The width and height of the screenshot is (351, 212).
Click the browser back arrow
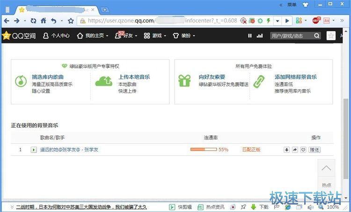tap(7, 21)
